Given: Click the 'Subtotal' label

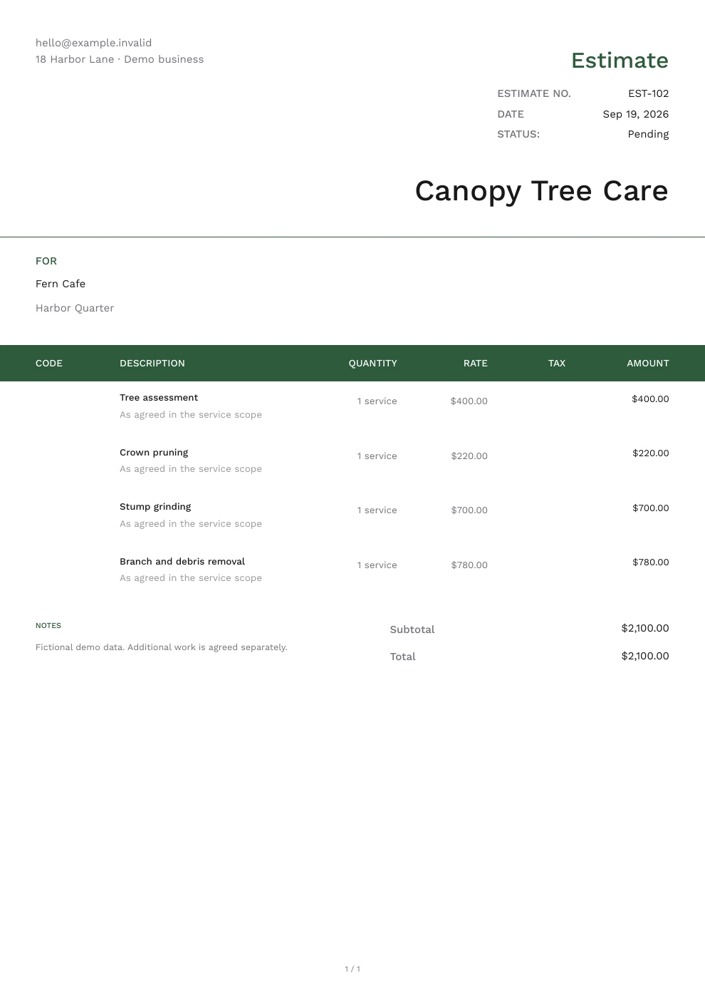Looking at the screenshot, I should tap(412, 629).
